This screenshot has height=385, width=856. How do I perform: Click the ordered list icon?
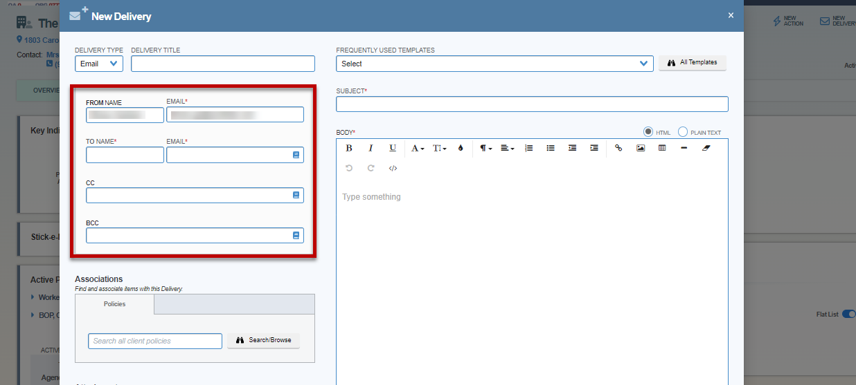[x=528, y=148]
